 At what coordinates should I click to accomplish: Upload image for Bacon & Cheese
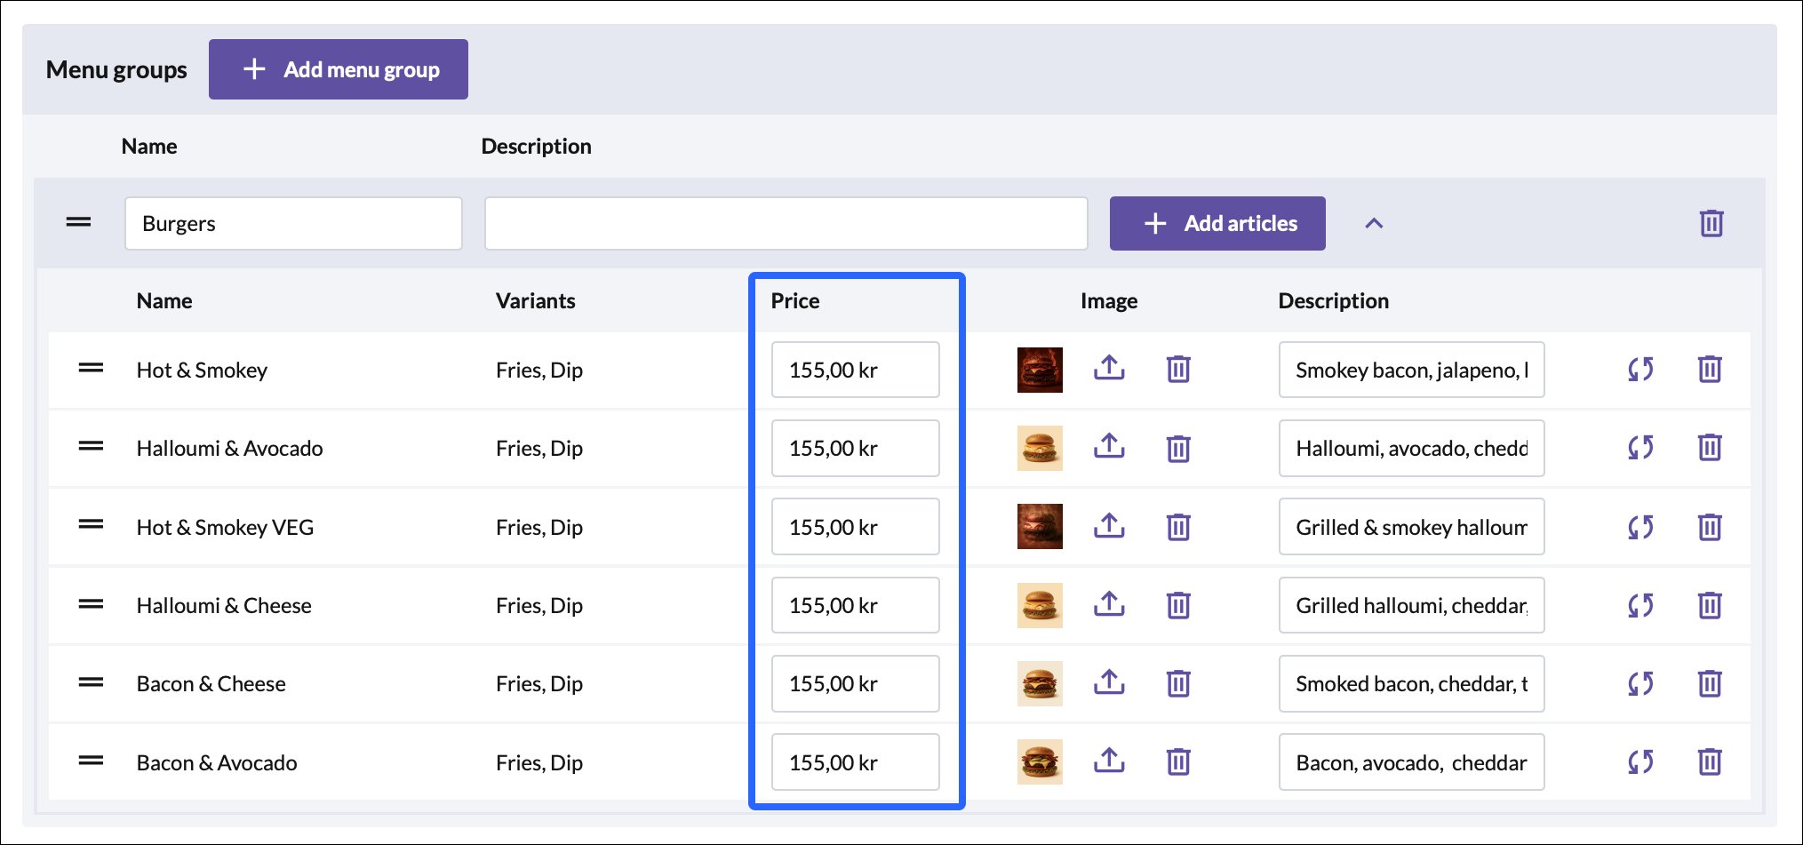[x=1108, y=683]
